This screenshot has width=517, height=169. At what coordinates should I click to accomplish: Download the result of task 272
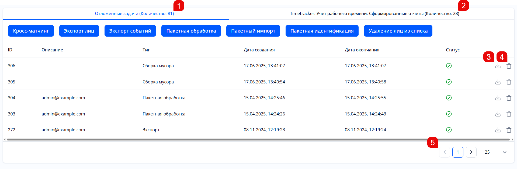pos(498,130)
